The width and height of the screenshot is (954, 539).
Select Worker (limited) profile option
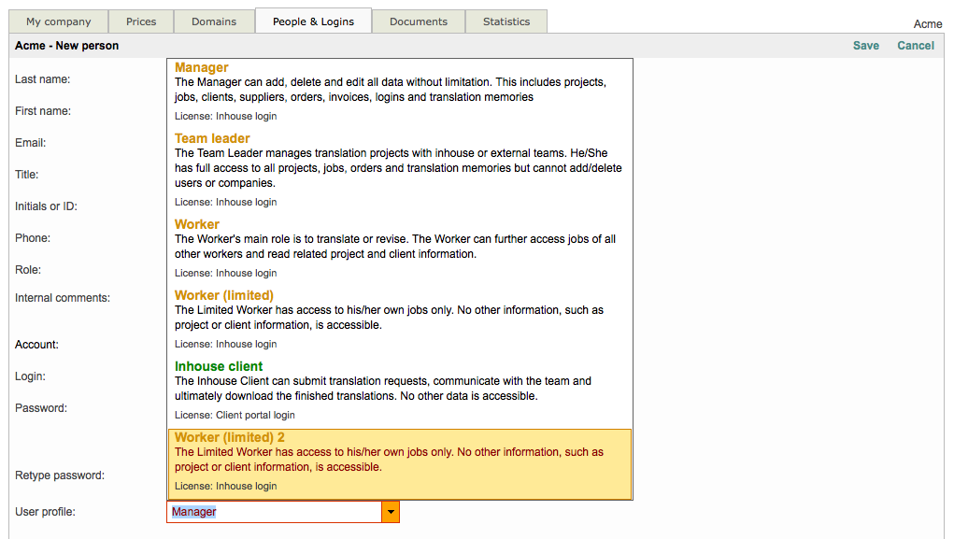pyautogui.click(x=224, y=296)
